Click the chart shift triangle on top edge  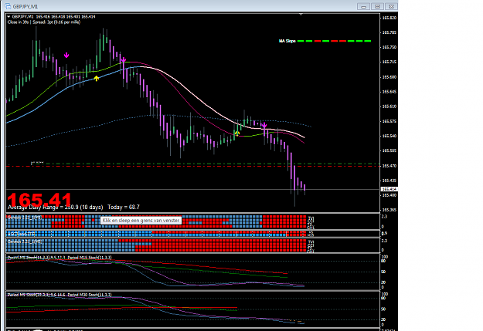301,14
